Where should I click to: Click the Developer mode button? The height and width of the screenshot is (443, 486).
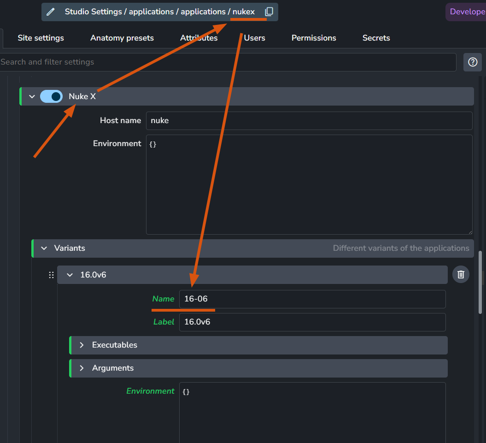[466, 12]
